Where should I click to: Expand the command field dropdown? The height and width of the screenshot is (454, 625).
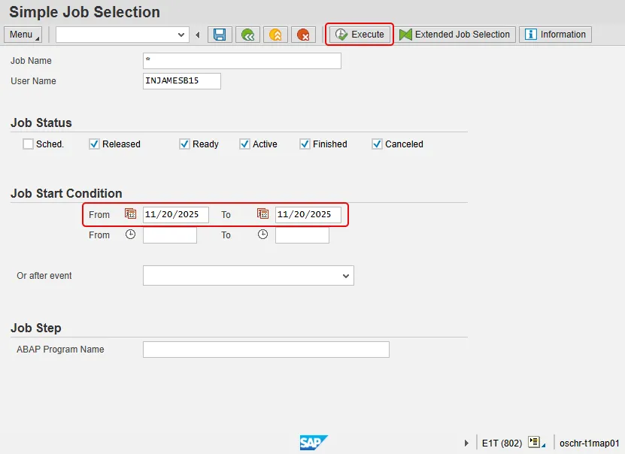tap(181, 35)
